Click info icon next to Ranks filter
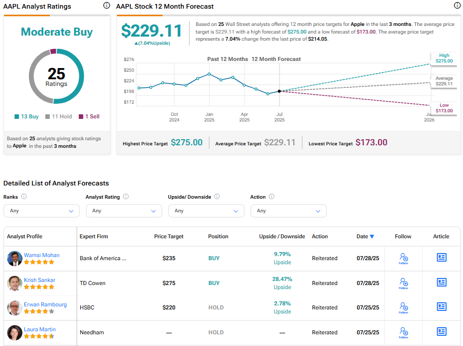 [x=24, y=197]
